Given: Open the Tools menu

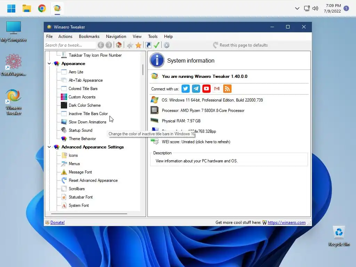Looking at the screenshot, I should [x=153, y=36].
